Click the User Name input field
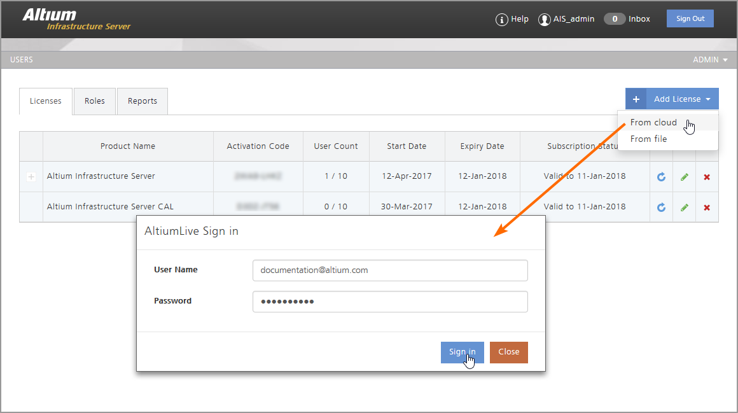The height and width of the screenshot is (413, 738). point(390,270)
